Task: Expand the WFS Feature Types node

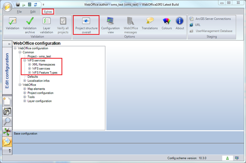Action: click(x=30, y=73)
